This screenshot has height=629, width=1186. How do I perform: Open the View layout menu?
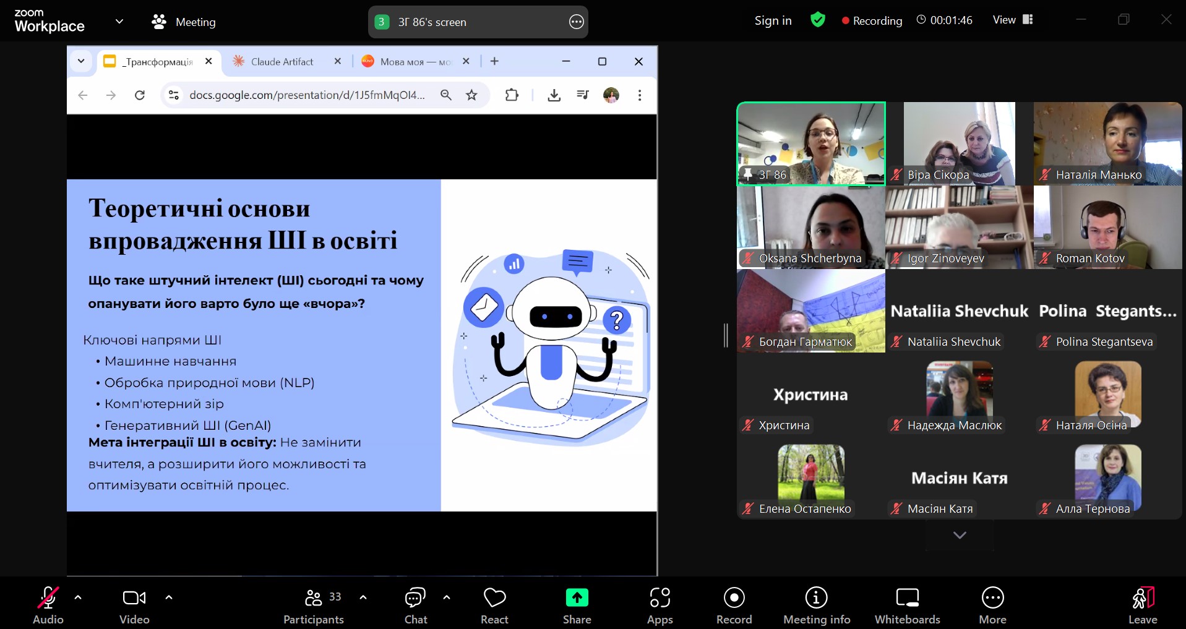click(x=1013, y=20)
